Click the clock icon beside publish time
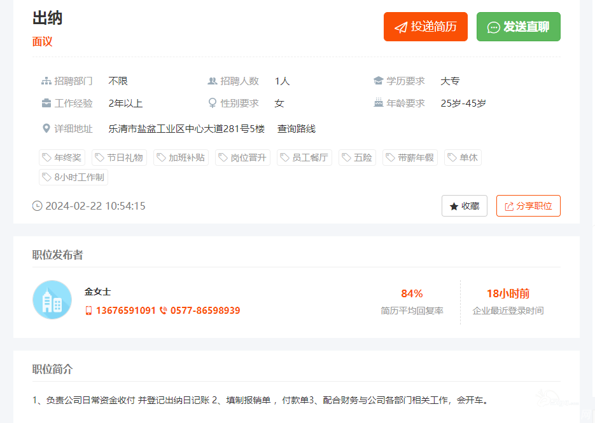The width and height of the screenshot is (595, 423). tap(37, 206)
